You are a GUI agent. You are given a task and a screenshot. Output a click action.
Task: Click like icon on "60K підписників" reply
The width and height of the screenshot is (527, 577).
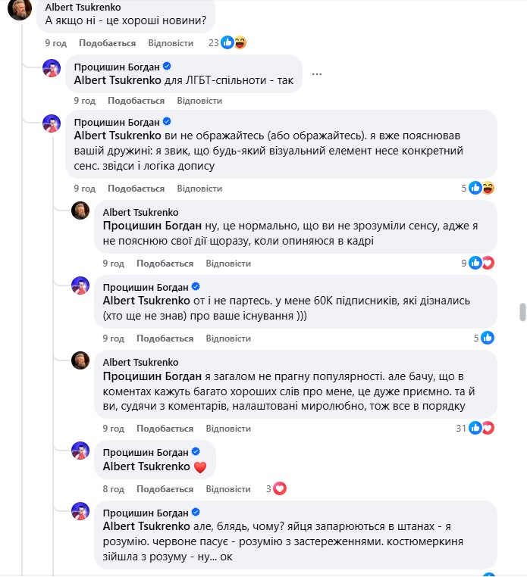(488, 338)
